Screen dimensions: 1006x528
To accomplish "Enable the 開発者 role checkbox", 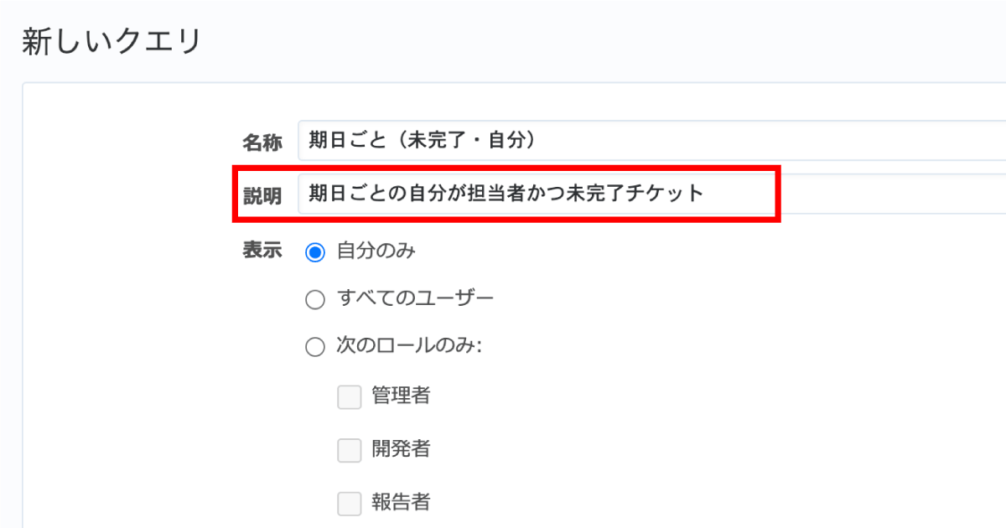I will coord(349,450).
